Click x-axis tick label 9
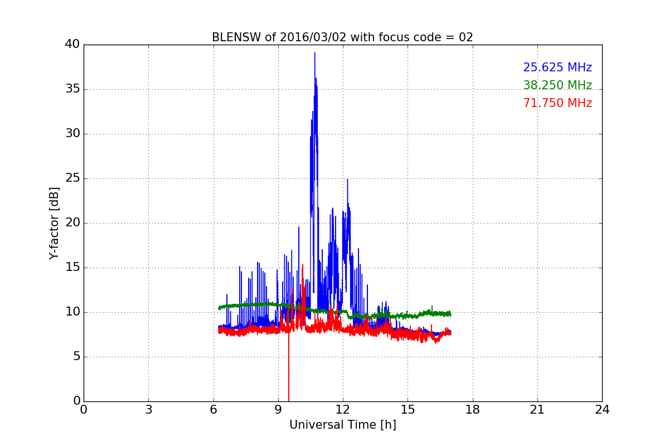Viewport: 669px width, 446px height. [x=278, y=409]
